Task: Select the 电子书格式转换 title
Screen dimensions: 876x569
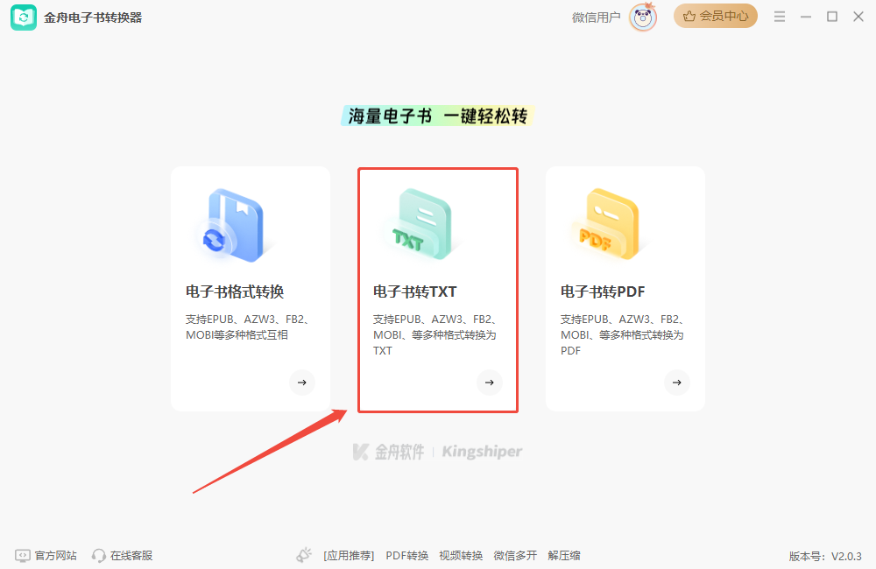Action: coord(235,292)
